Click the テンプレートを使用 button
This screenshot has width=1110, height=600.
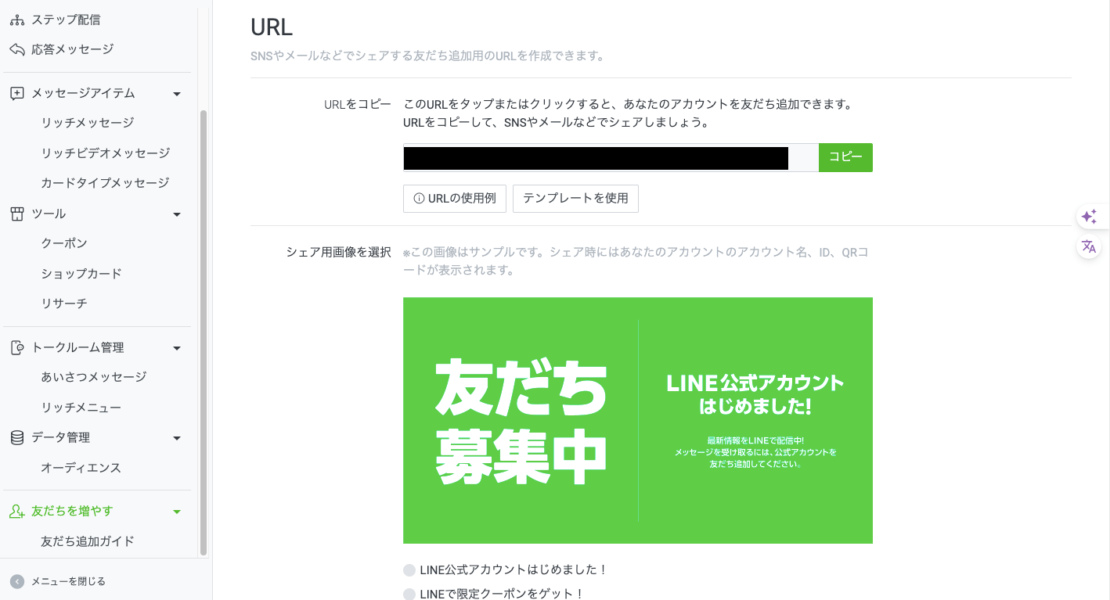[x=575, y=199]
